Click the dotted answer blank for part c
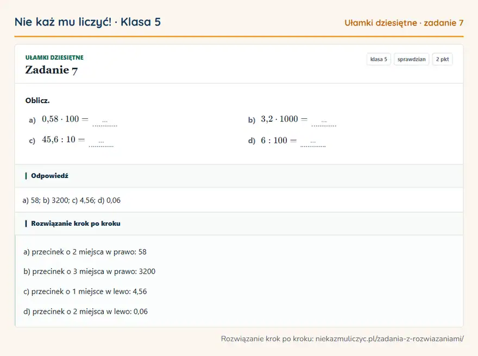This screenshot has height=356, width=478. (101, 143)
